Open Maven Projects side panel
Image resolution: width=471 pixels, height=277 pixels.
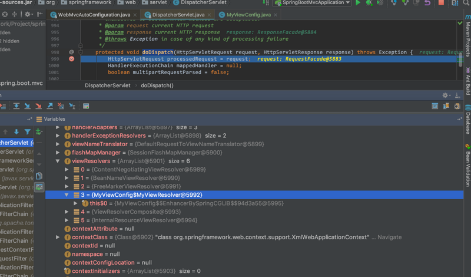(x=467, y=37)
